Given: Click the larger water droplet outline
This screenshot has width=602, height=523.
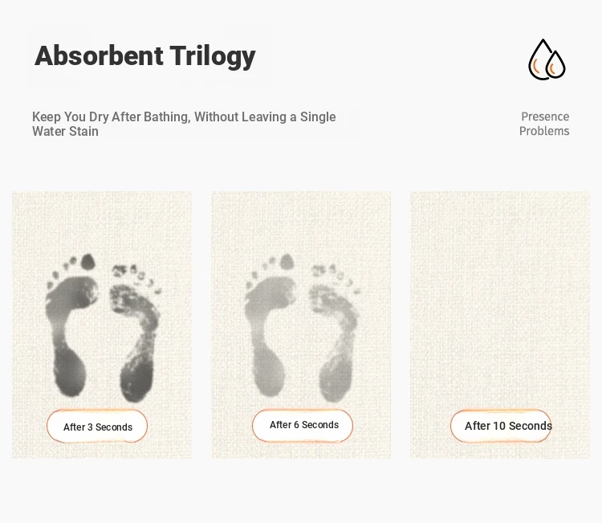Looking at the screenshot, I should 539,59.
